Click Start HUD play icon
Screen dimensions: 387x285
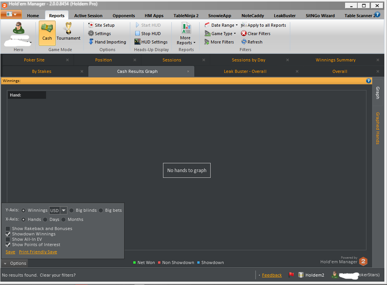coord(137,25)
